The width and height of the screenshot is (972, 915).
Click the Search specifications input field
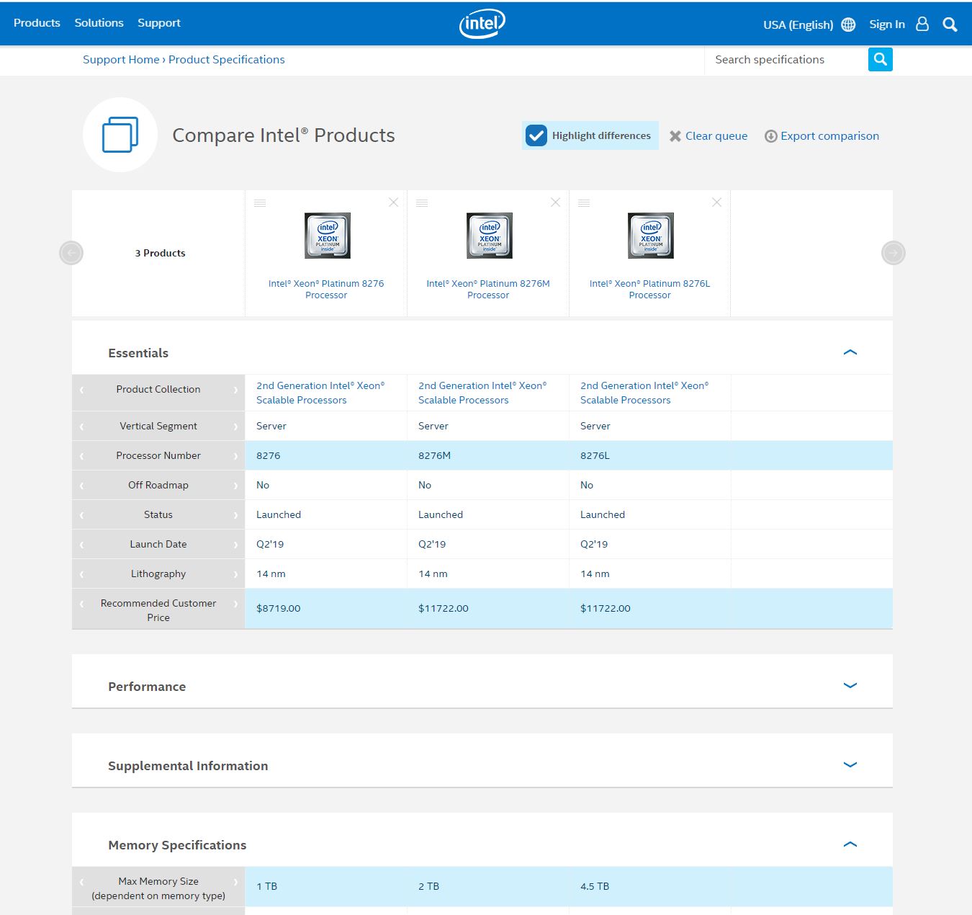click(786, 60)
